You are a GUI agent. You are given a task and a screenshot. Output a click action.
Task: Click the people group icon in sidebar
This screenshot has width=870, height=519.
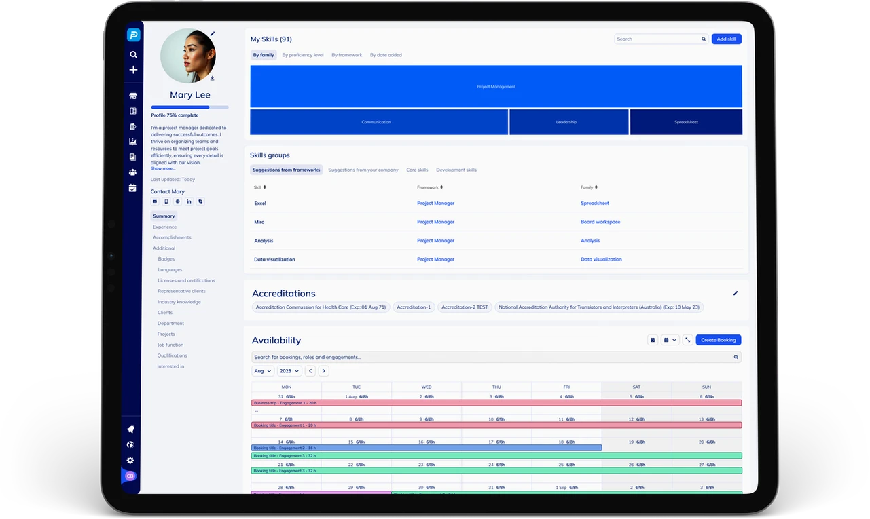pos(133,172)
